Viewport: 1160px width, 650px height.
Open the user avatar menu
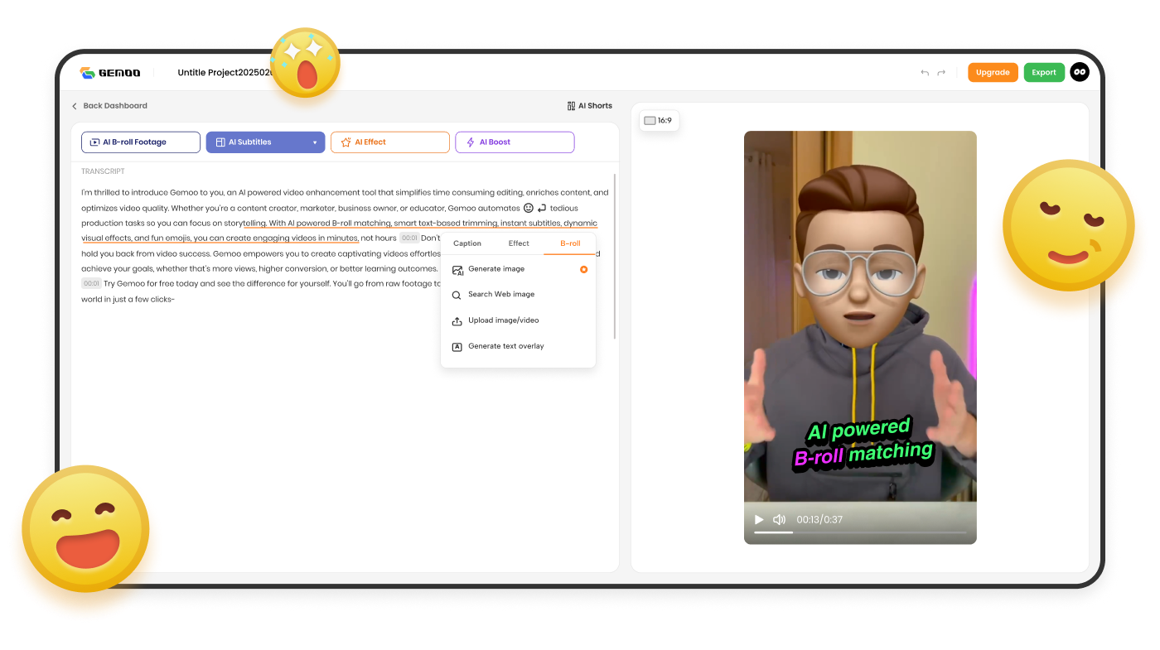point(1079,72)
